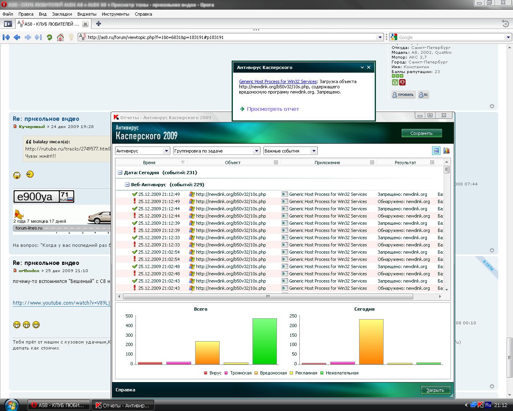Click the Kaspersky tray icon

point(481,405)
